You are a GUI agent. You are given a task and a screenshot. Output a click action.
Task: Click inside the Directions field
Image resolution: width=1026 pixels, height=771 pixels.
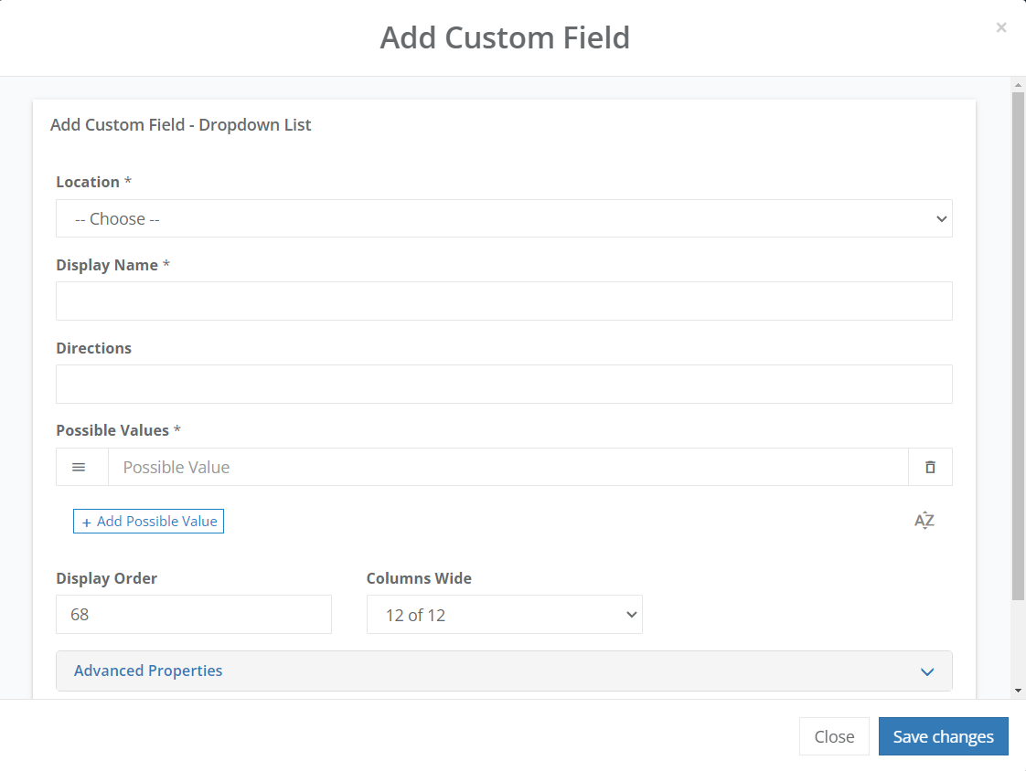504,384
